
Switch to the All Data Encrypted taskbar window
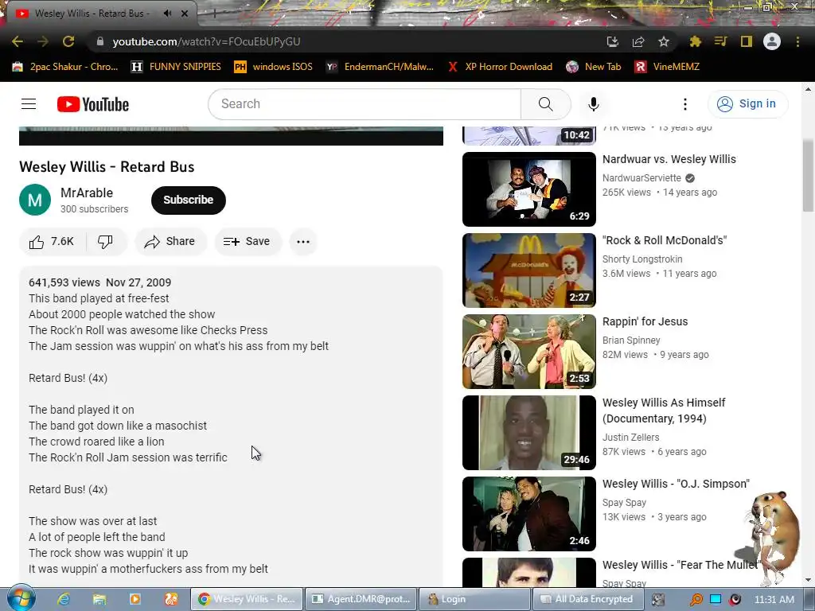[x=587, y=600]
